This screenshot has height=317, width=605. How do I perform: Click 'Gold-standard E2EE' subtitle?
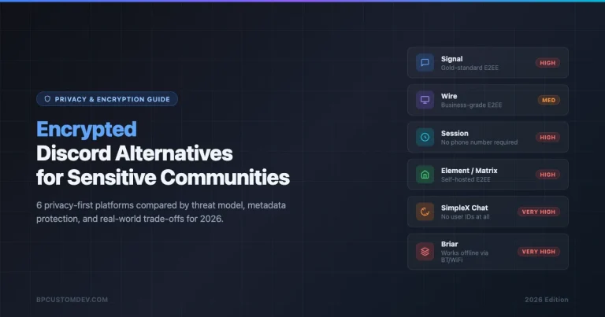point(470,68)
